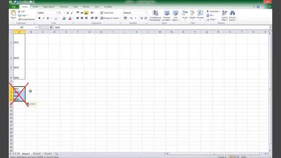
Task: Open Format as Table gallery
Action: pos(166,16)
